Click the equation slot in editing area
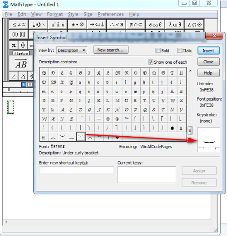Screen dimensions: 227x236 10,108
